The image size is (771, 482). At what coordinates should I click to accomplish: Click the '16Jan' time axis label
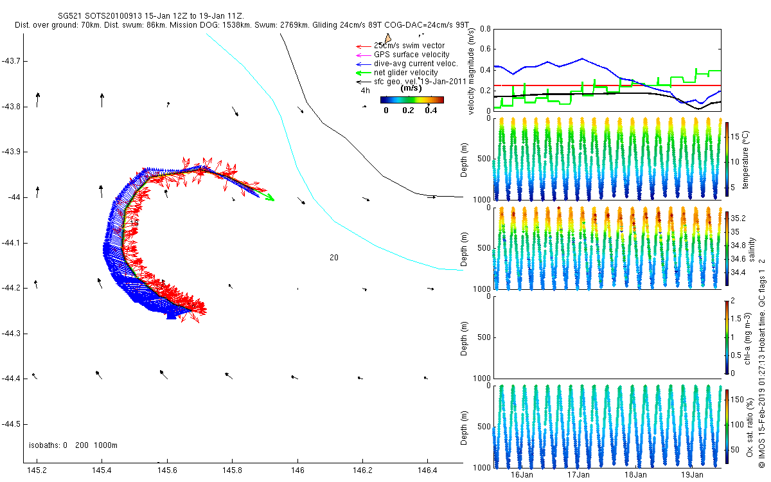(522, 475)
